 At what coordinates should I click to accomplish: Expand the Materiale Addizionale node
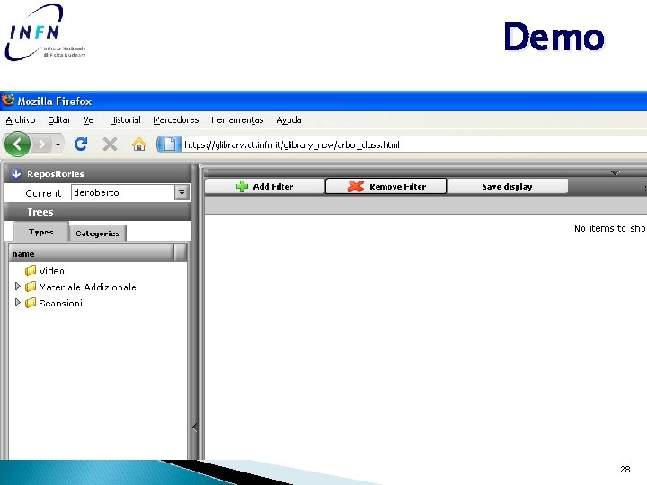(x=17, y=286)
